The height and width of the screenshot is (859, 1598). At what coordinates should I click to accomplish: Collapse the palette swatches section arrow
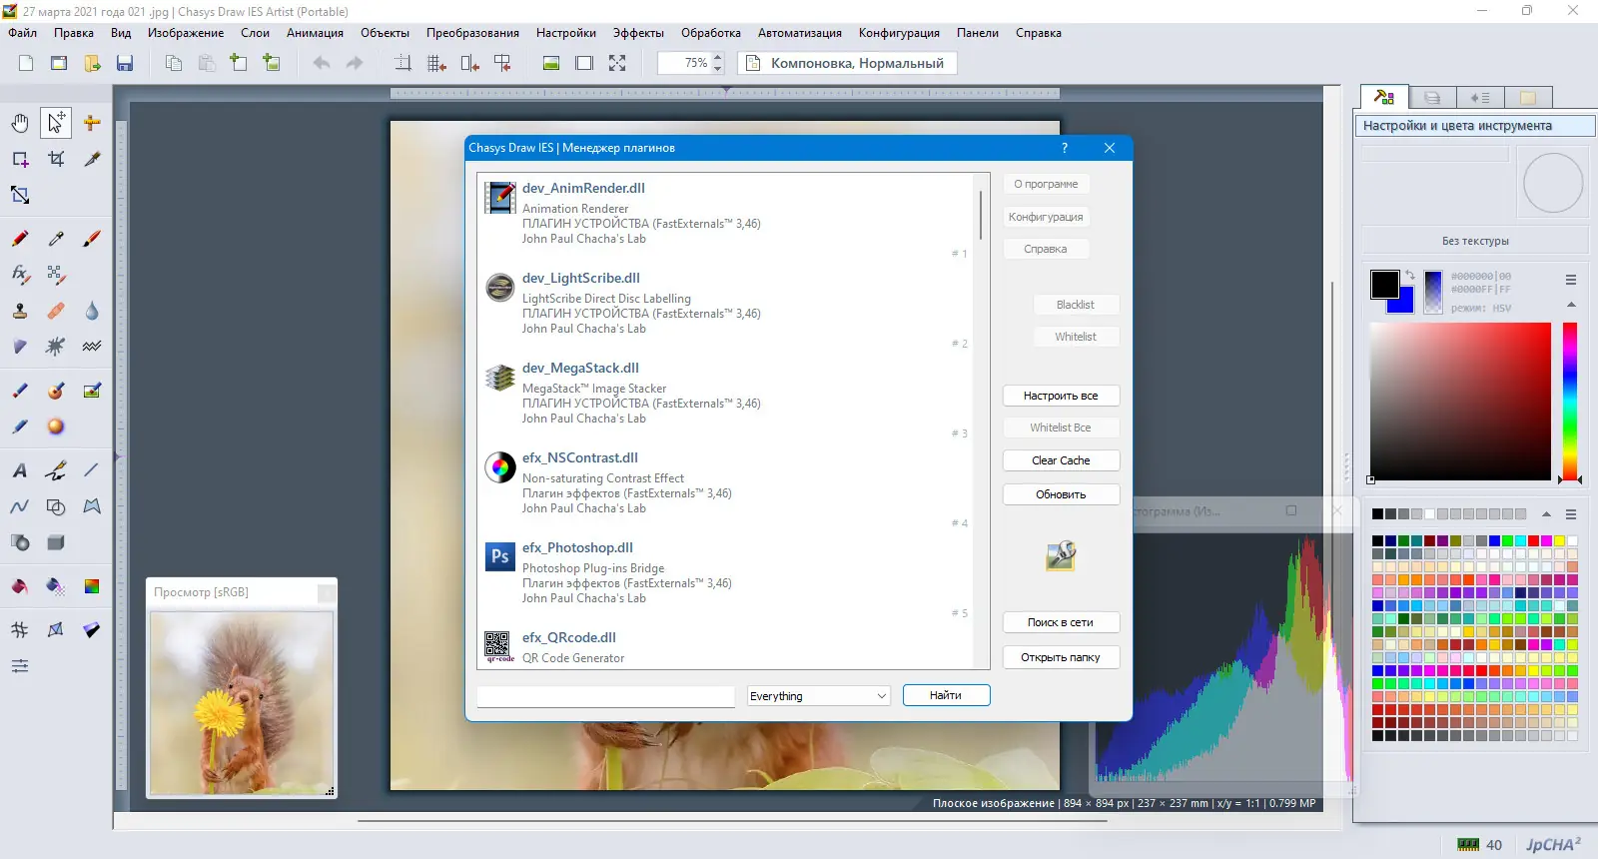[x=1546, y=514]
